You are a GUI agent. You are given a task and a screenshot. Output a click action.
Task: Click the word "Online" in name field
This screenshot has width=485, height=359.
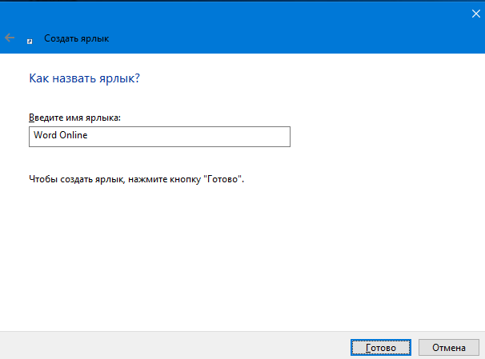coord(74,135)
